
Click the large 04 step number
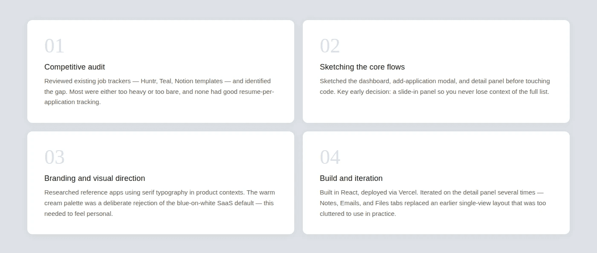click(x=330, y=157)
